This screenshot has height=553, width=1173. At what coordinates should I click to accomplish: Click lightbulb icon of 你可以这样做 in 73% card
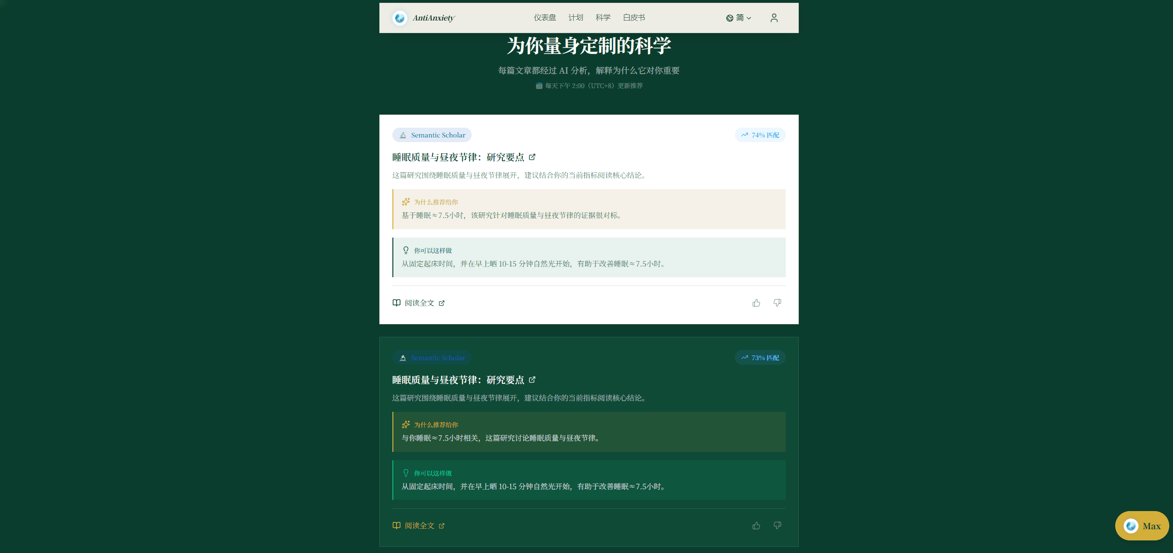[x=406, y=473]
